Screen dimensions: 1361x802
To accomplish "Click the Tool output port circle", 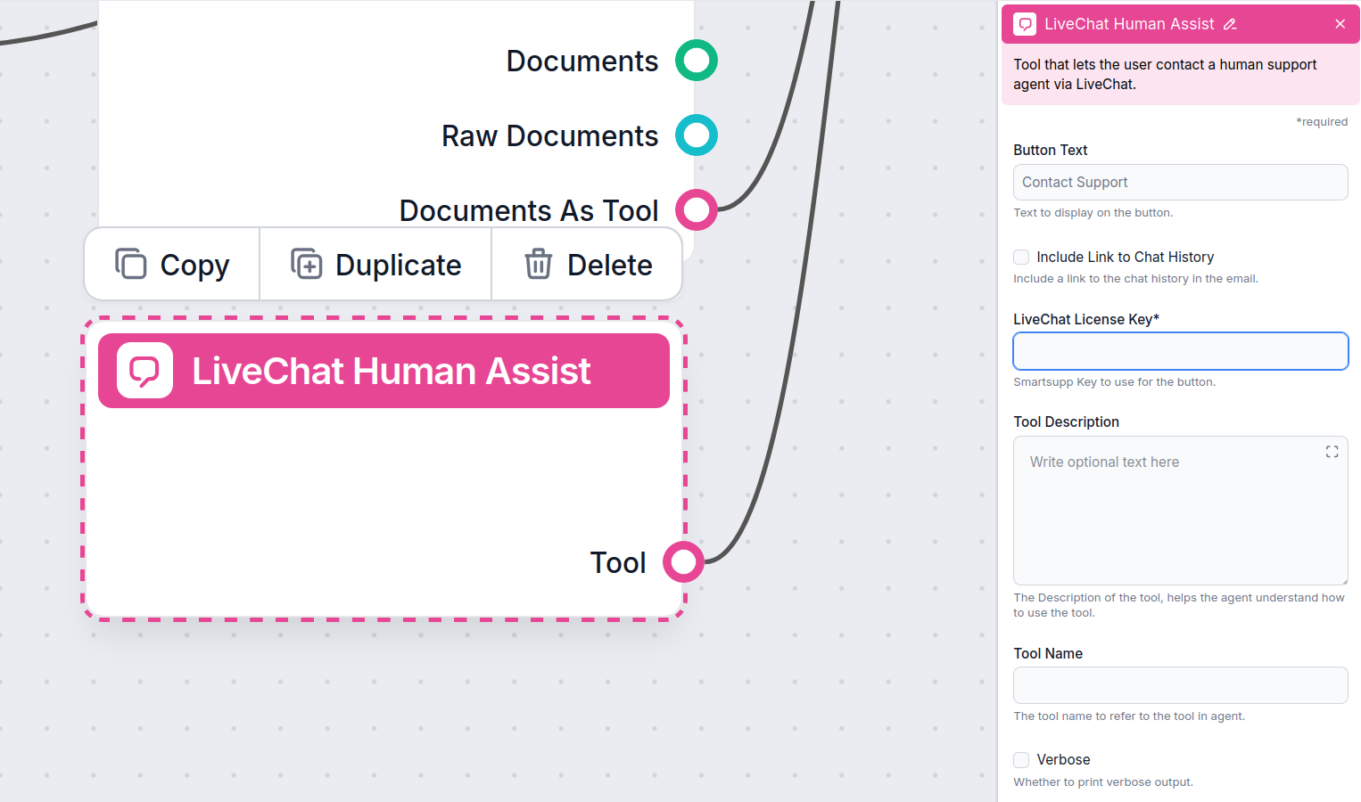I will (683, 561).
